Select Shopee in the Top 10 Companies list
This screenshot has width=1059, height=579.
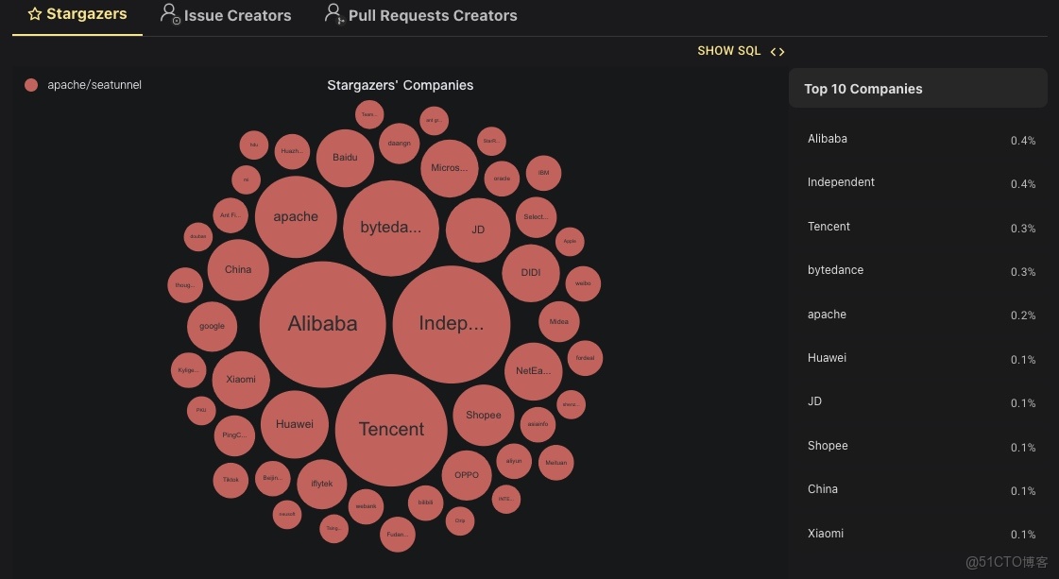tap(828, 446)
